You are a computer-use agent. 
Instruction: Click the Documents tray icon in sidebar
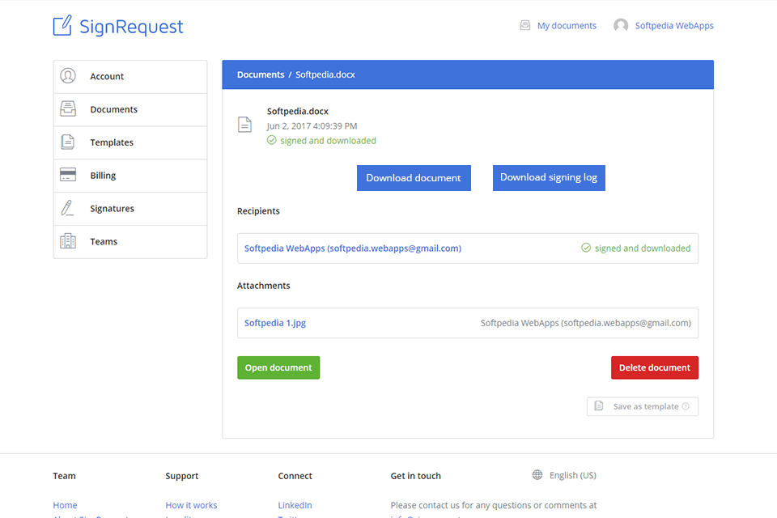68,108
